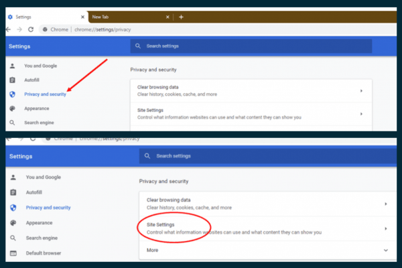Select Privacy and security in top sidebar
The image size is (402, 268).
click(x=45, y=94)
